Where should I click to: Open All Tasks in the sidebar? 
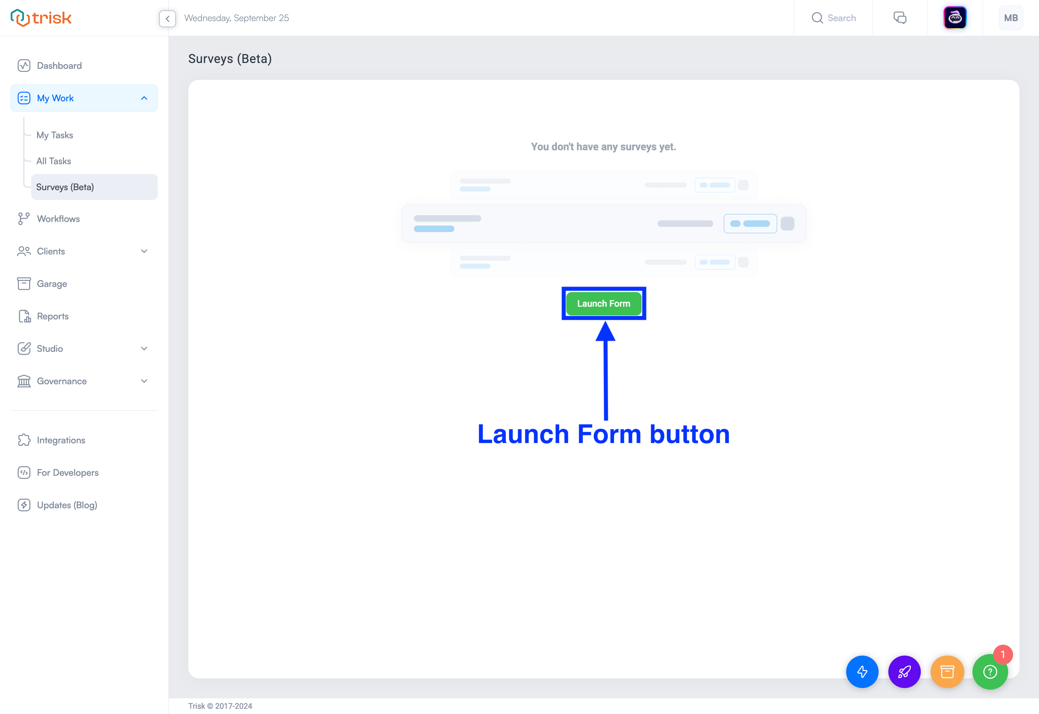[54, 161]
